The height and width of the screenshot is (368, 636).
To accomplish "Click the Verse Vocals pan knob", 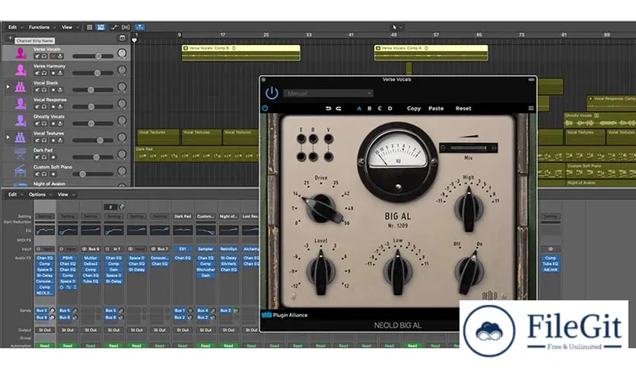I will tap(122, 53).
